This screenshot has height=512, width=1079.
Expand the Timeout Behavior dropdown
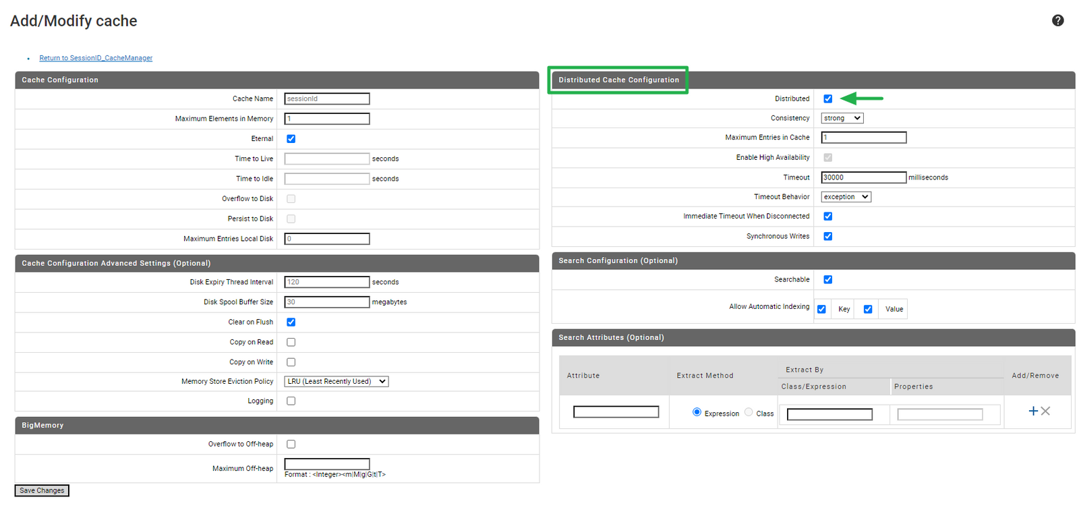pyautogui.click(x=846, y=197)
